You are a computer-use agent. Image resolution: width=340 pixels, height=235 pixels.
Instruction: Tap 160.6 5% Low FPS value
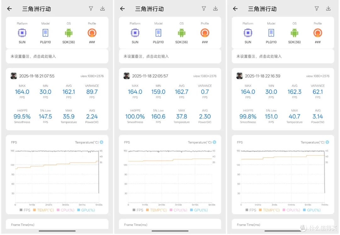coord(158,116)
